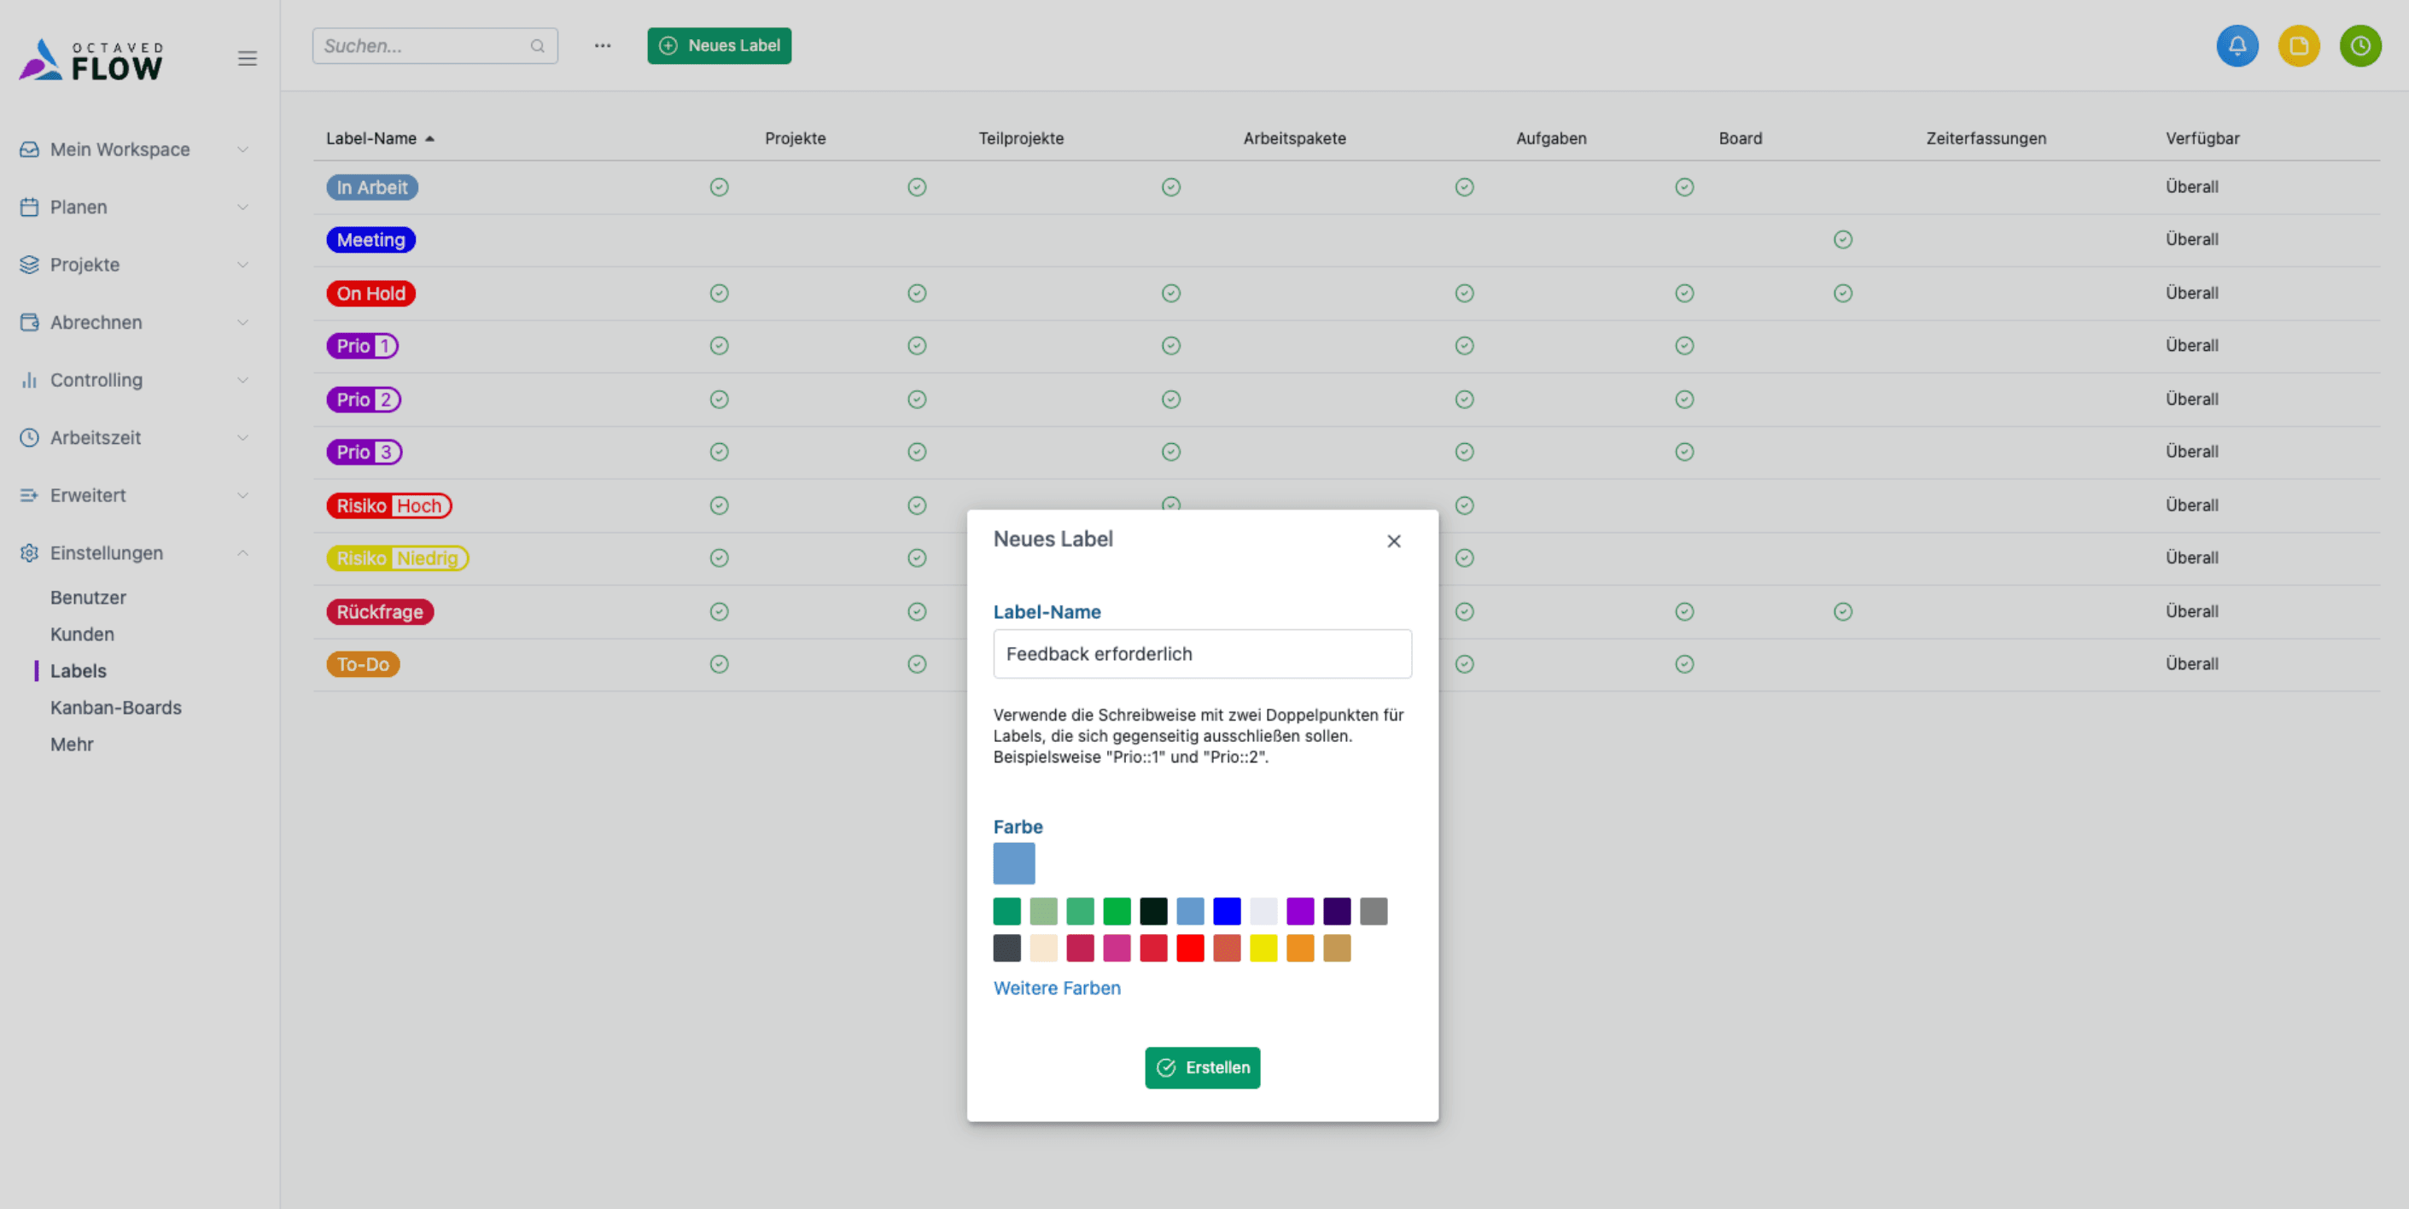2409x1209 pixels.
Task: Toggle Zeiterfassungen checkmark for Meeting label
Action: click(x=1842, y=240)
